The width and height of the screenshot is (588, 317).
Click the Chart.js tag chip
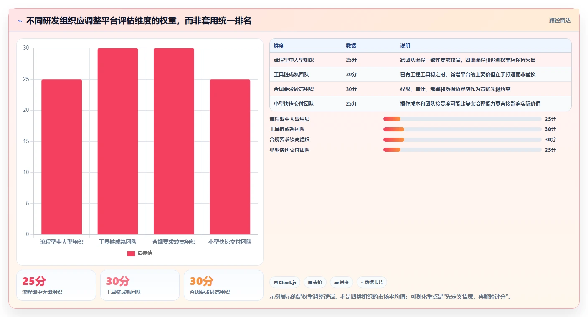(285, 282)
